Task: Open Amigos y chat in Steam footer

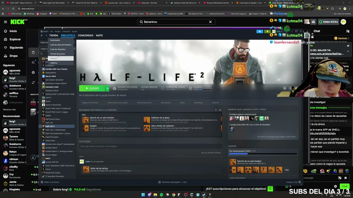Action: [x=293, y=182]
